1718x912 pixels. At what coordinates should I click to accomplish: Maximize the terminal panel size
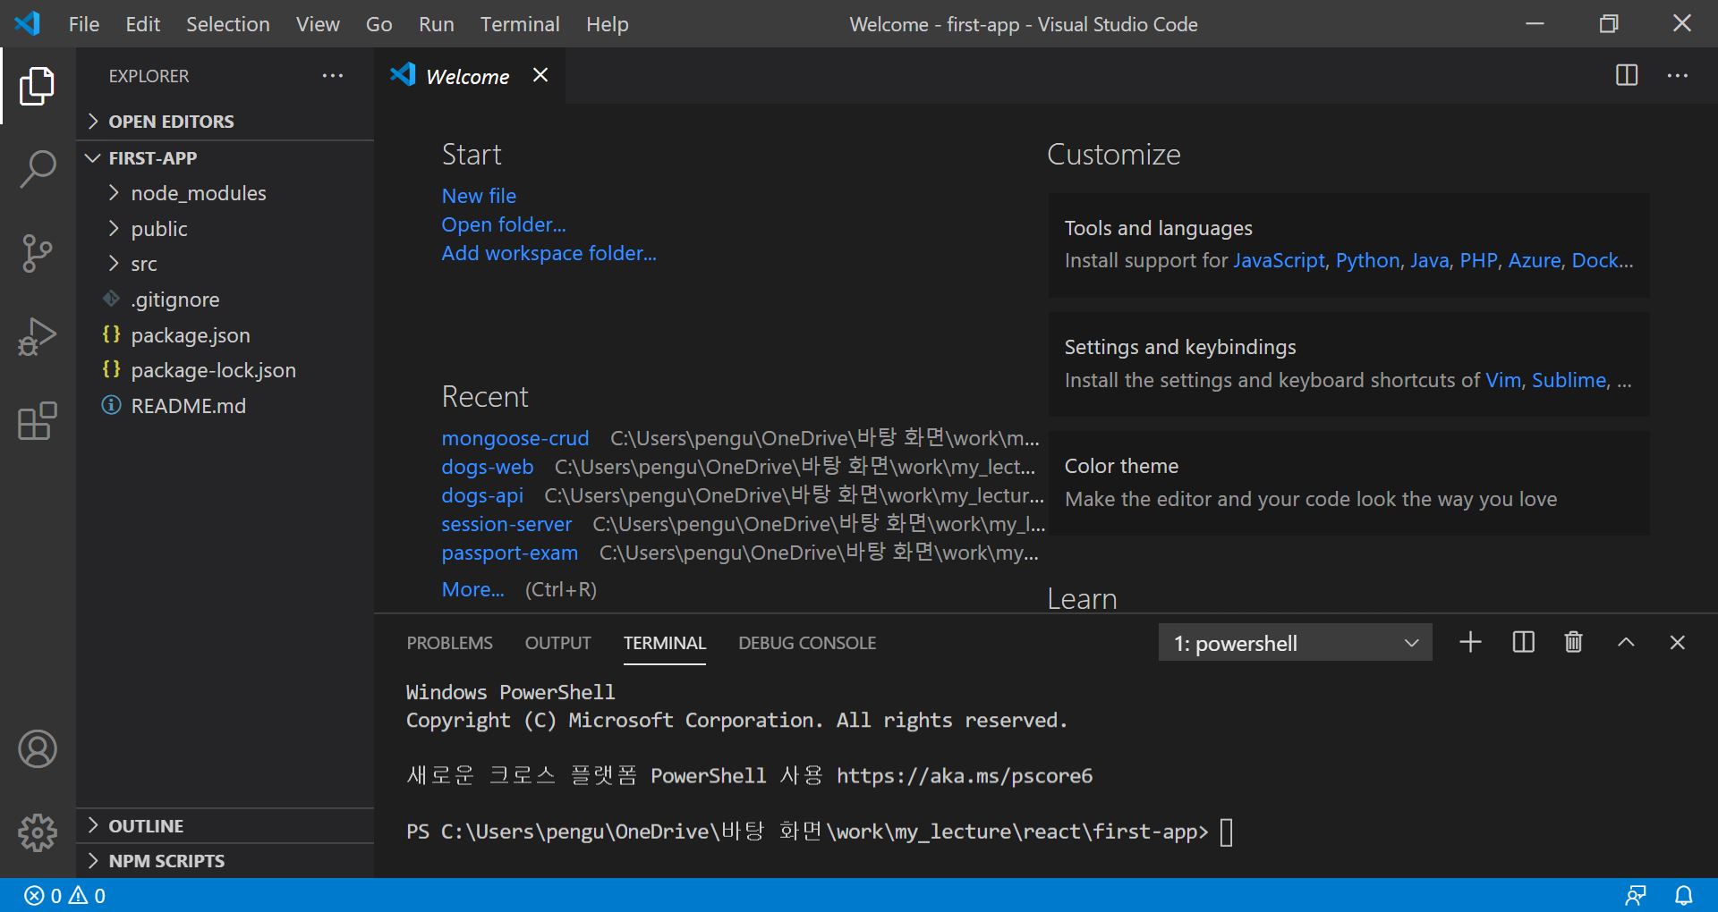[x=1626, y=642]
